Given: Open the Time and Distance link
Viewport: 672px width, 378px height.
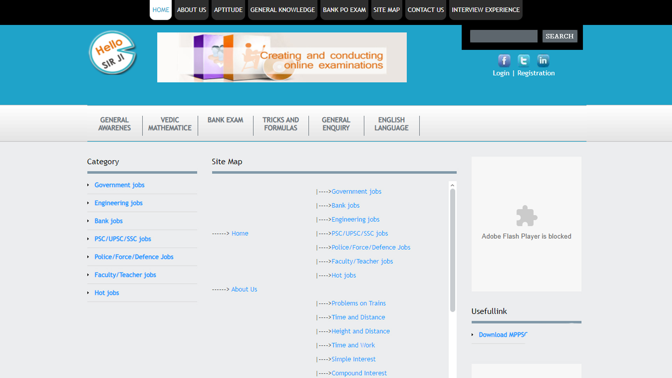Looking at the screenshot, I should (358, 317).
